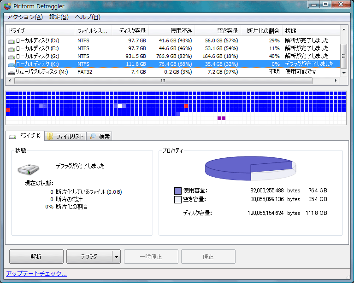Sort by the 状態 column header
The image size is (354, 283).
coord(311,31)
